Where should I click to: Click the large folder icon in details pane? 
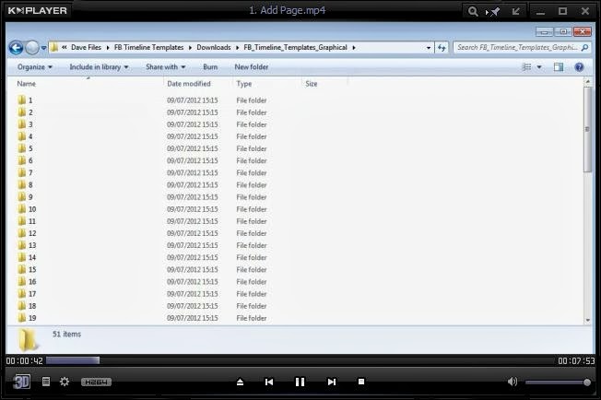click(x=29, y=339)
